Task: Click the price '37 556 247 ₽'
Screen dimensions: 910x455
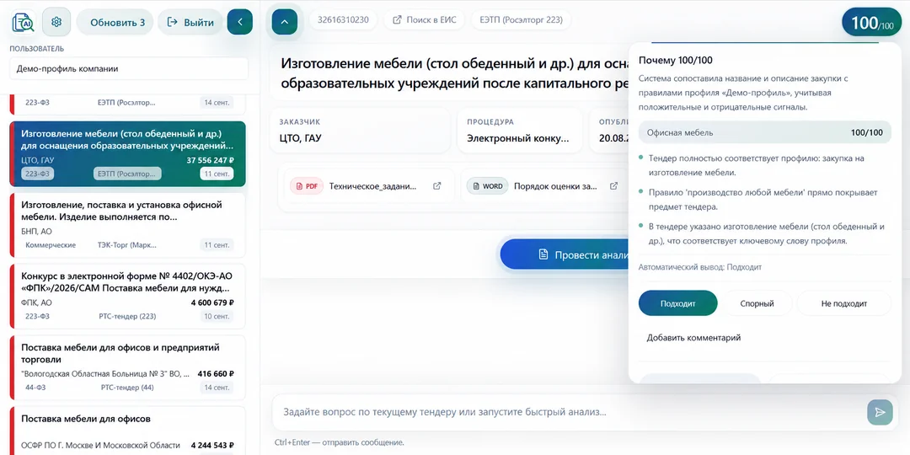Action: click(x=210, y=160)
